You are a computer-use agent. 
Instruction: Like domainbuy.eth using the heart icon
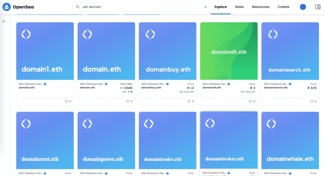[189, 101]
